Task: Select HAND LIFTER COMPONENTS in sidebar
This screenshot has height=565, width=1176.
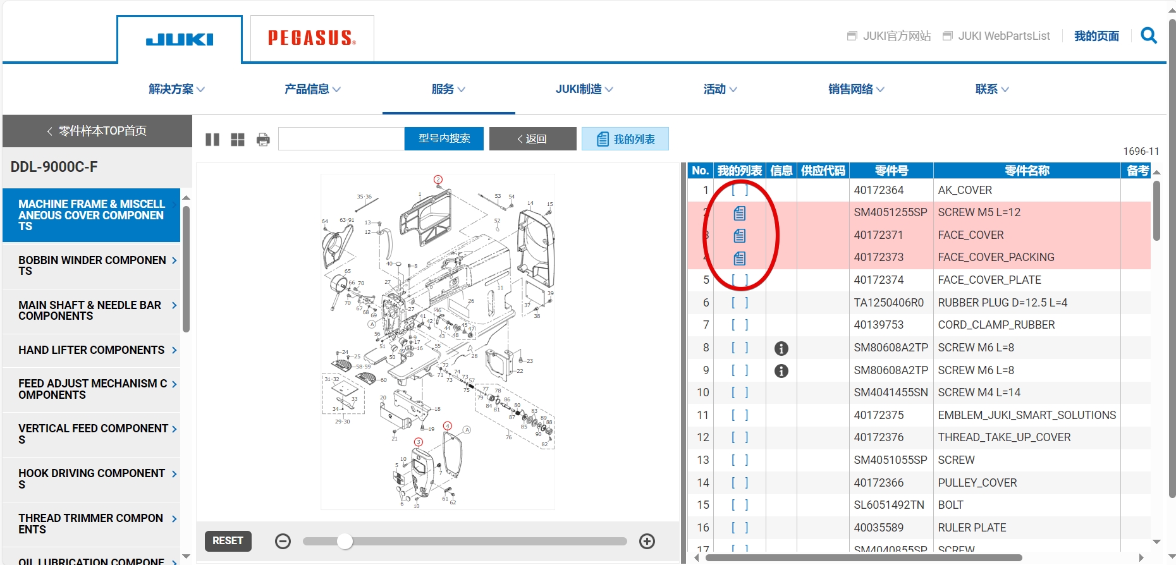Action: pyautogui.click(x=92, y=350)
